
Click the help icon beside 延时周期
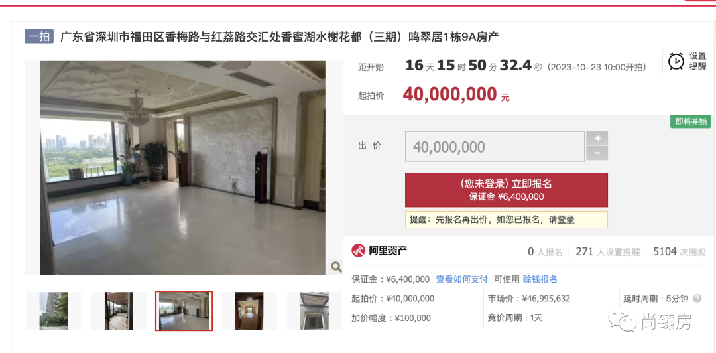(x=697, y=299)
